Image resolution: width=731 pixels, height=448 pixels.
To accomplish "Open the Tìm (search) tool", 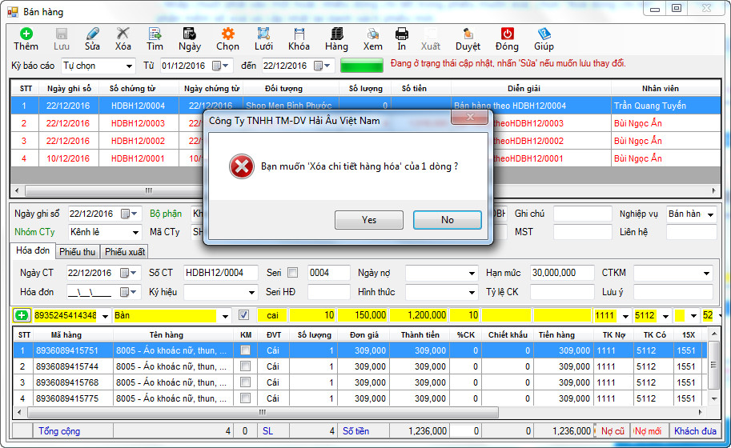I will click(155, 34).
